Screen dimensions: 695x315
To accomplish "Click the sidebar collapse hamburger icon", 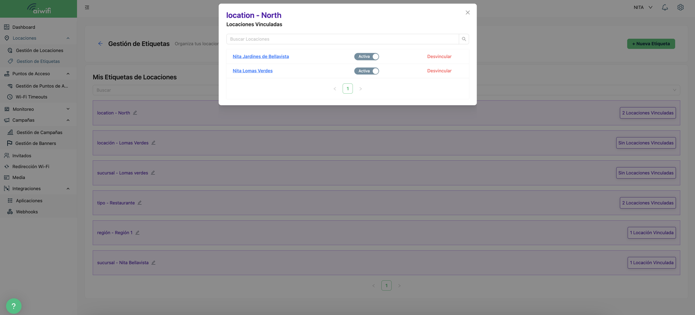I will click(x=87, y=7).
